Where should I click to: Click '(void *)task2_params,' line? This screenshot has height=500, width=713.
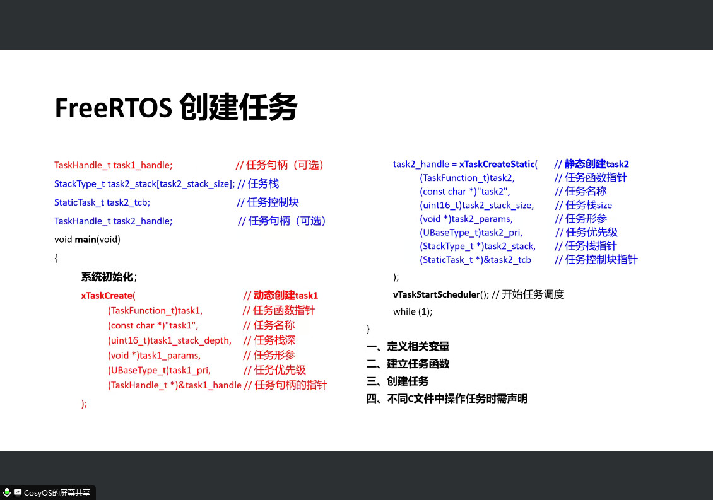(466, 219)
